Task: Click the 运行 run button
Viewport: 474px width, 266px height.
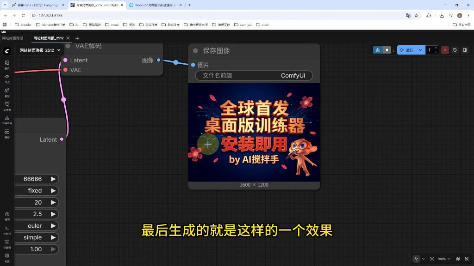Action: (x=407, y=50)
